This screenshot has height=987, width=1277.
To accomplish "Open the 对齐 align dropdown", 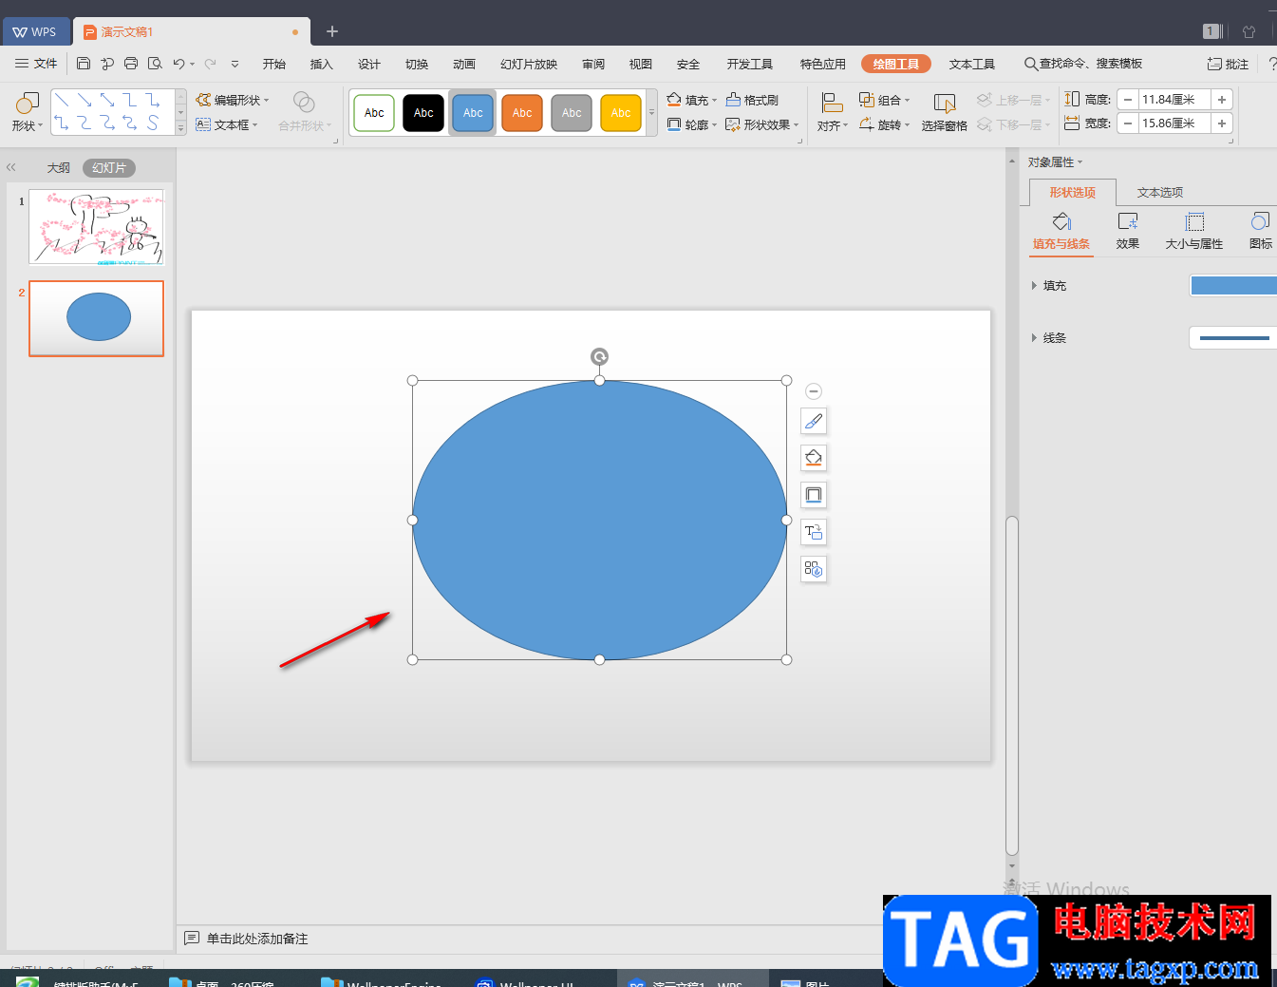I will tap(833, 112).
